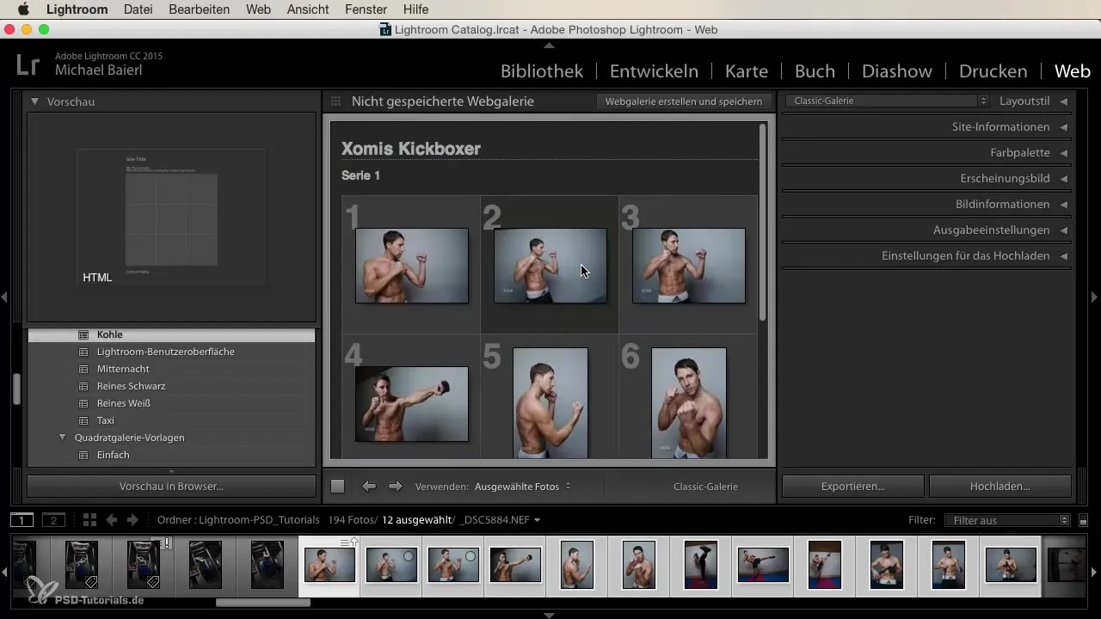The image size is (1101, 619).
Task: Select the Lightroom-Benutzeroberfläche template
Action: 165,352
